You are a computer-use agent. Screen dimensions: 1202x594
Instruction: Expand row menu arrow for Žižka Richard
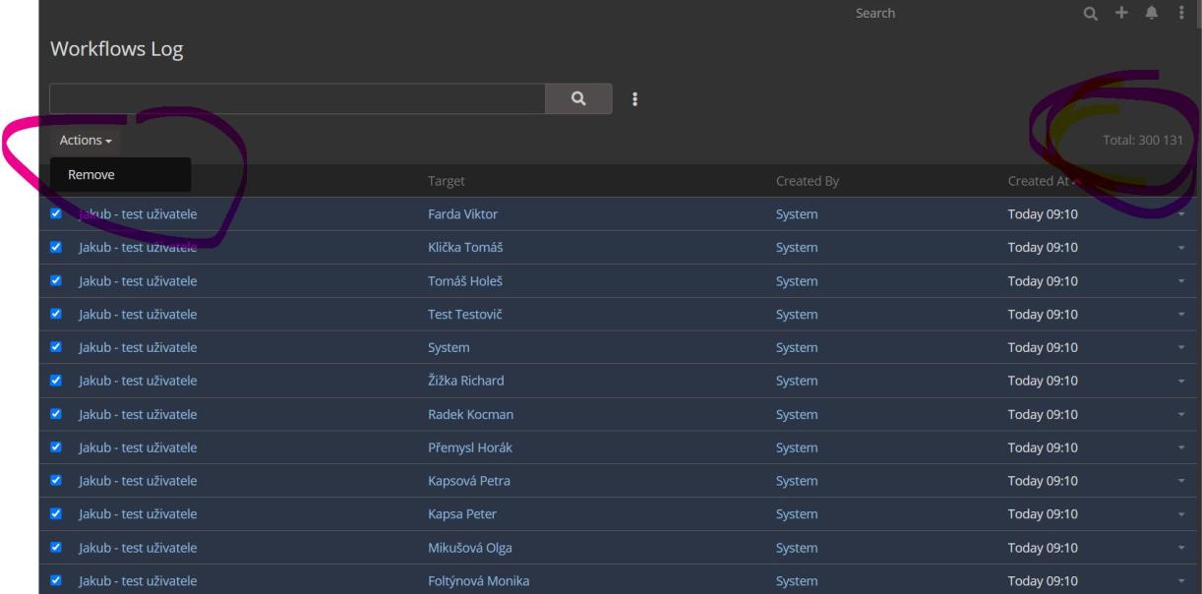1181,381
